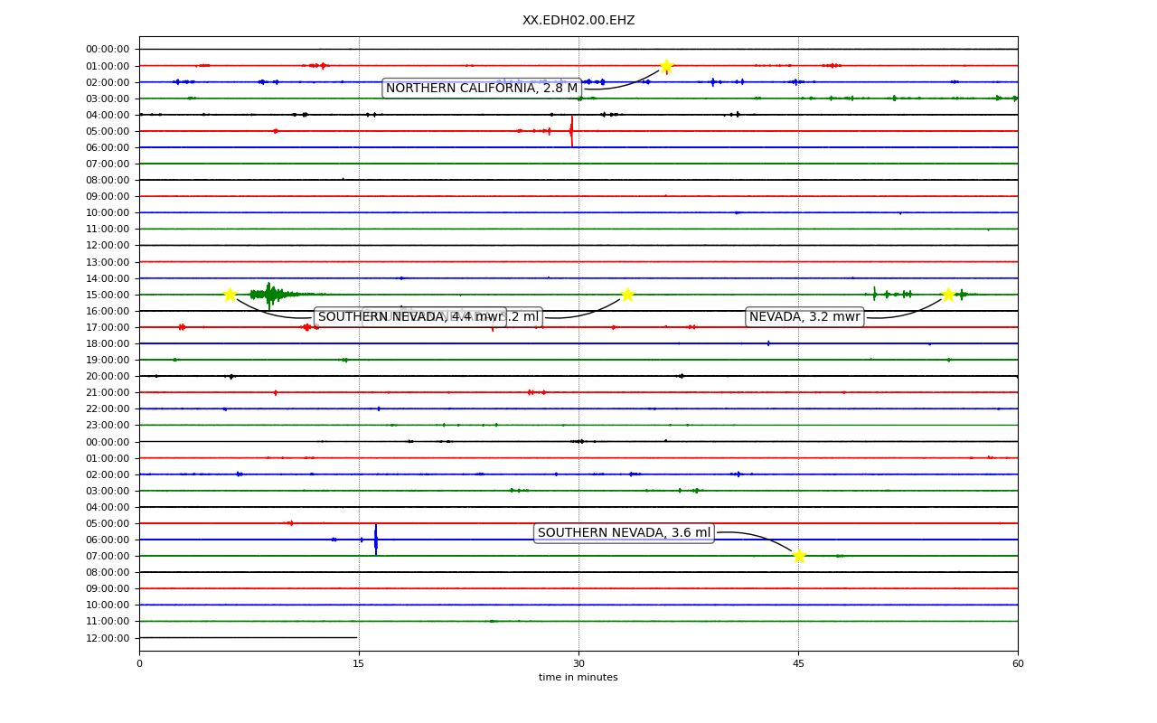Viewport: 1157px width, 723px height.
Task: Click the red spike on the 05:00:00 trace
Action: pos(571,131)
